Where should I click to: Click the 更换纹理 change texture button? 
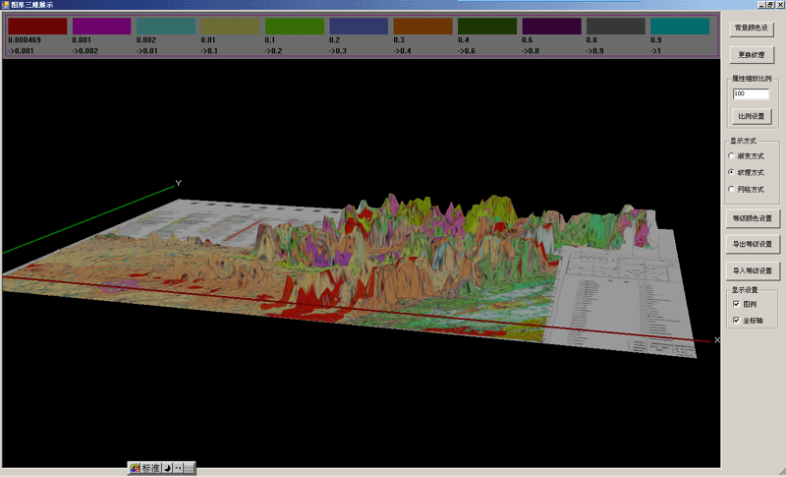(x=753, y=53)
